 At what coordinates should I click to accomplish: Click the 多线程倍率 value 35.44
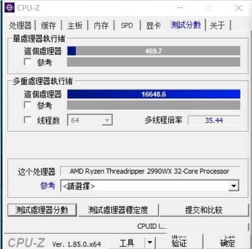(214, 120)
